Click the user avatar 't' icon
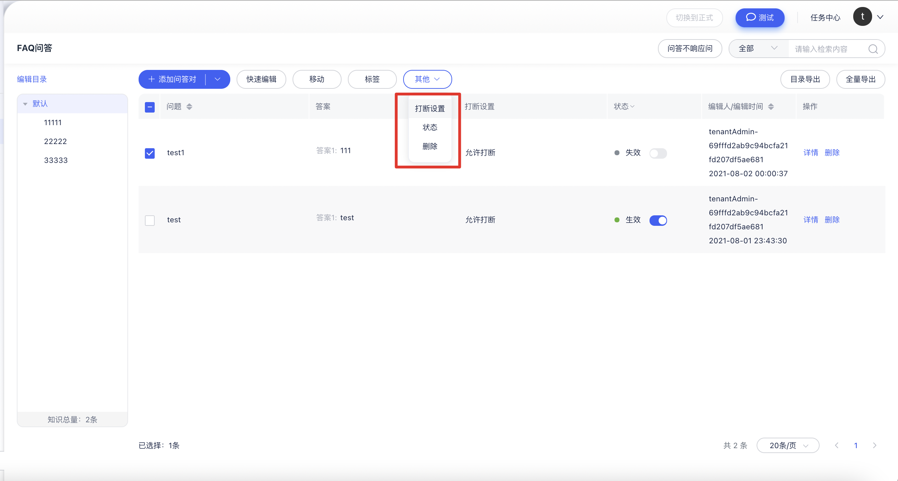Image resolution: width=898 pixels, height=481 pixels. click(862, 17)
